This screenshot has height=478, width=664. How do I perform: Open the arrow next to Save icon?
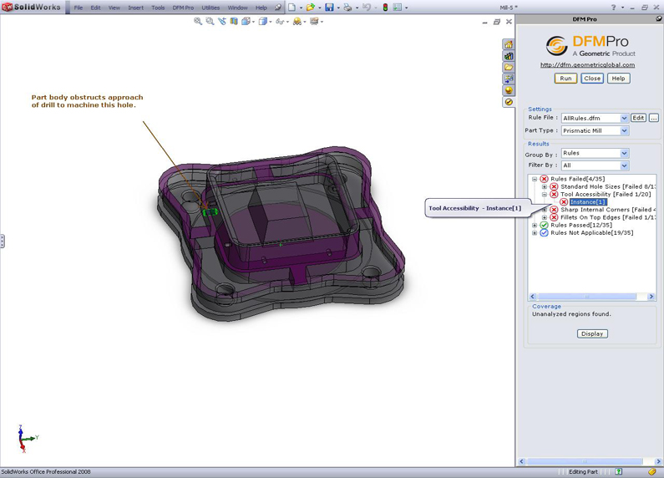point(338,8)
